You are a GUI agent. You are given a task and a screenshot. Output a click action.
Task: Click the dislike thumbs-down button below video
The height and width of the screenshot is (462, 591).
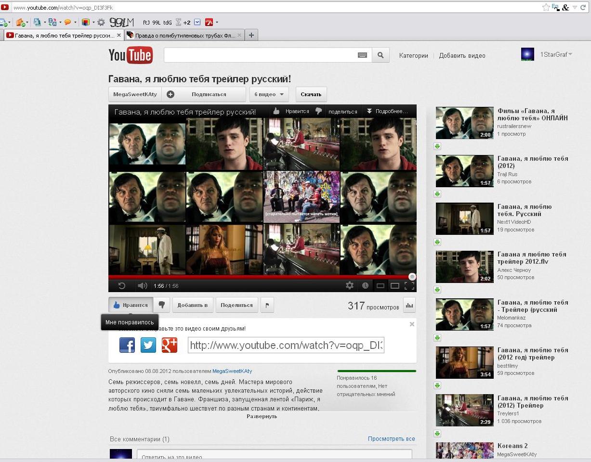[162, 305]
